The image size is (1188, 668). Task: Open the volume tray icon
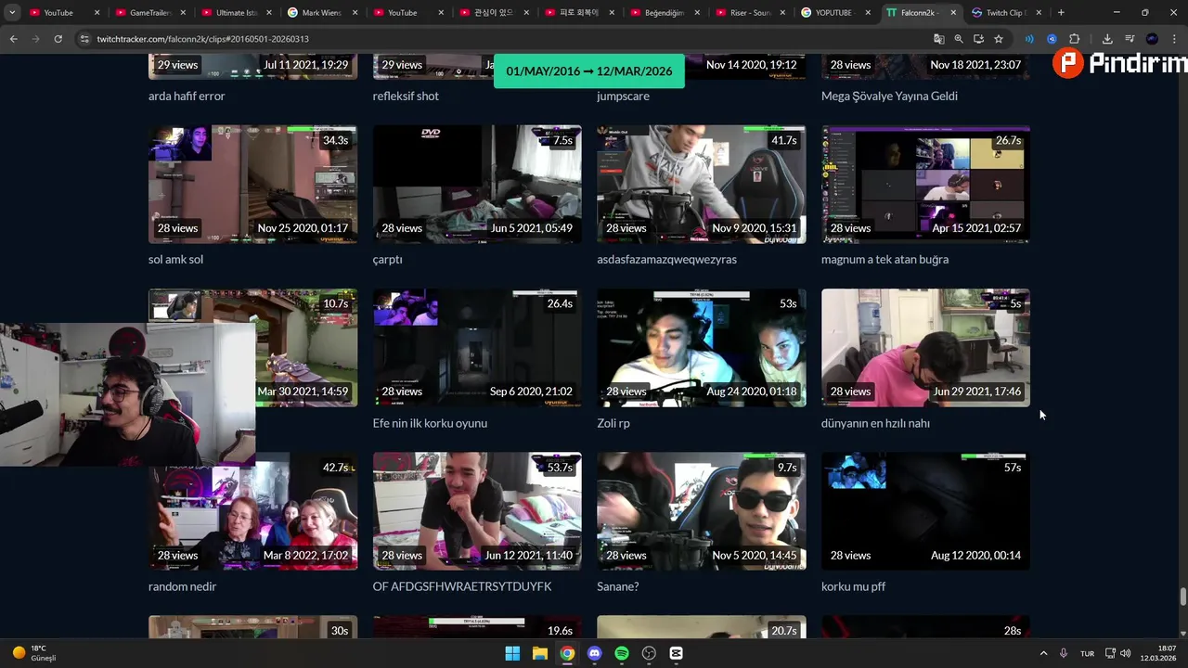(1125, 653)
